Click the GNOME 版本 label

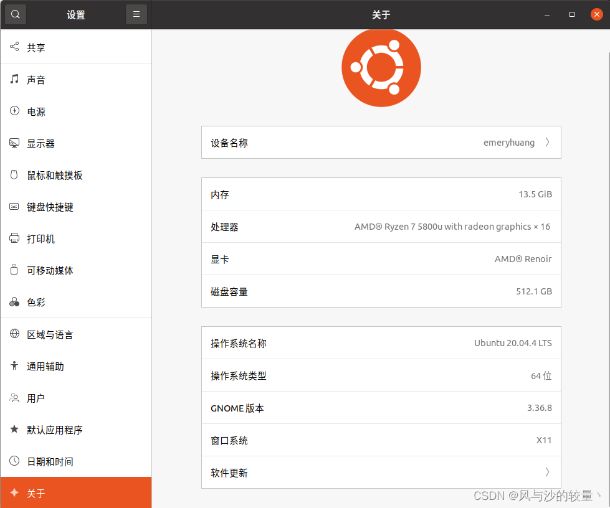tap(237, 408)
